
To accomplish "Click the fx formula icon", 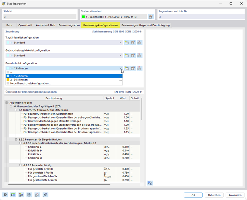I will (x=45, y=195).
